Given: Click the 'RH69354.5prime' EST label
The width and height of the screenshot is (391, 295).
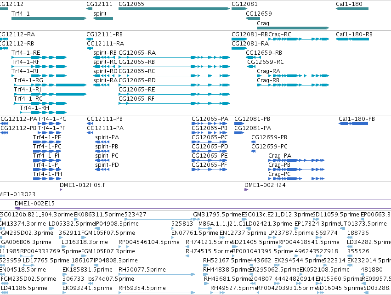Looking at the screenshot, I should (x=142, y=288).
